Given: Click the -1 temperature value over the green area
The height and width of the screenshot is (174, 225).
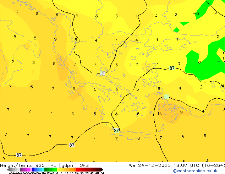Looking at the screenshot, I should point(220,61).
